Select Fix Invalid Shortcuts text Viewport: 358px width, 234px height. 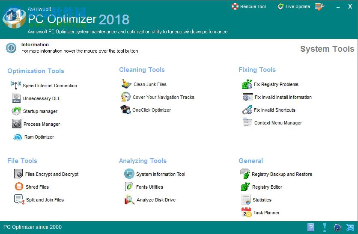click(x=274, y=110)
